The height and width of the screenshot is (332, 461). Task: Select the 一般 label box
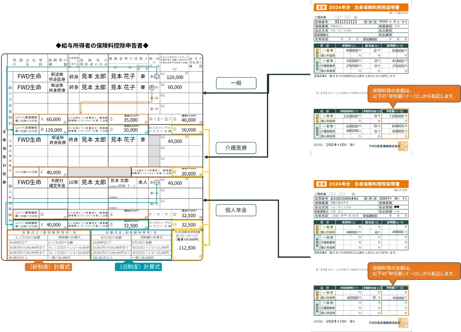click(x=236, y=83)
